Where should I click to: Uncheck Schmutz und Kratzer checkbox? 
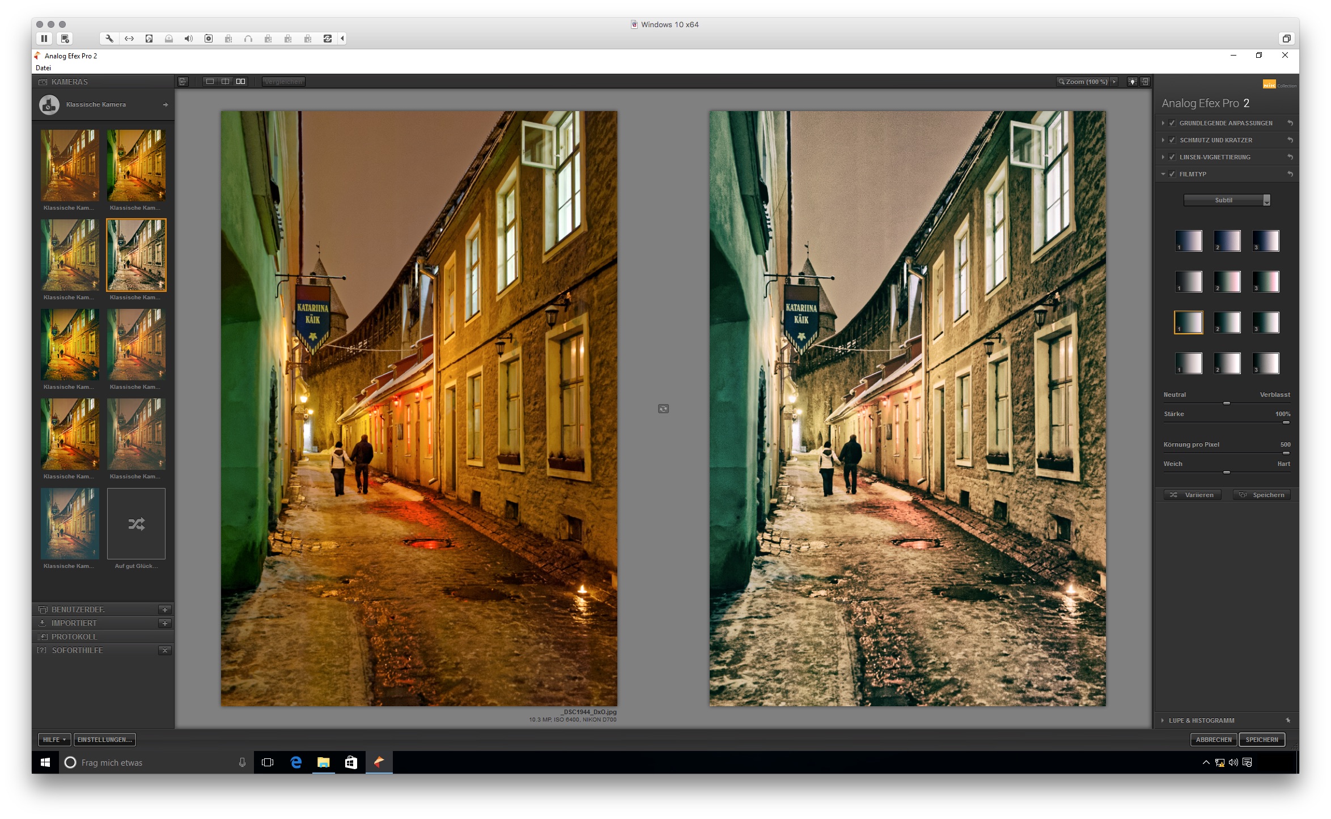(x=1172, y=140)
